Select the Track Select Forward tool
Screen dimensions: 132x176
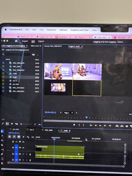(2, 136)
